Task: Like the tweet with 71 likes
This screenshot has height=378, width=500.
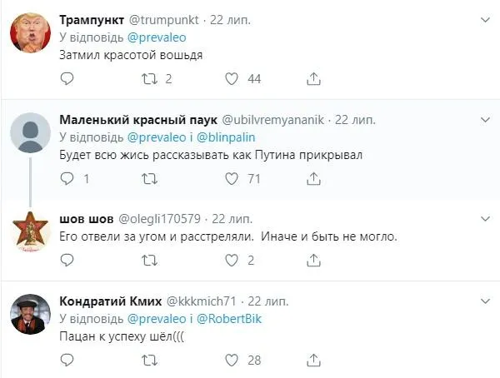Action: (x=235, y=178)
